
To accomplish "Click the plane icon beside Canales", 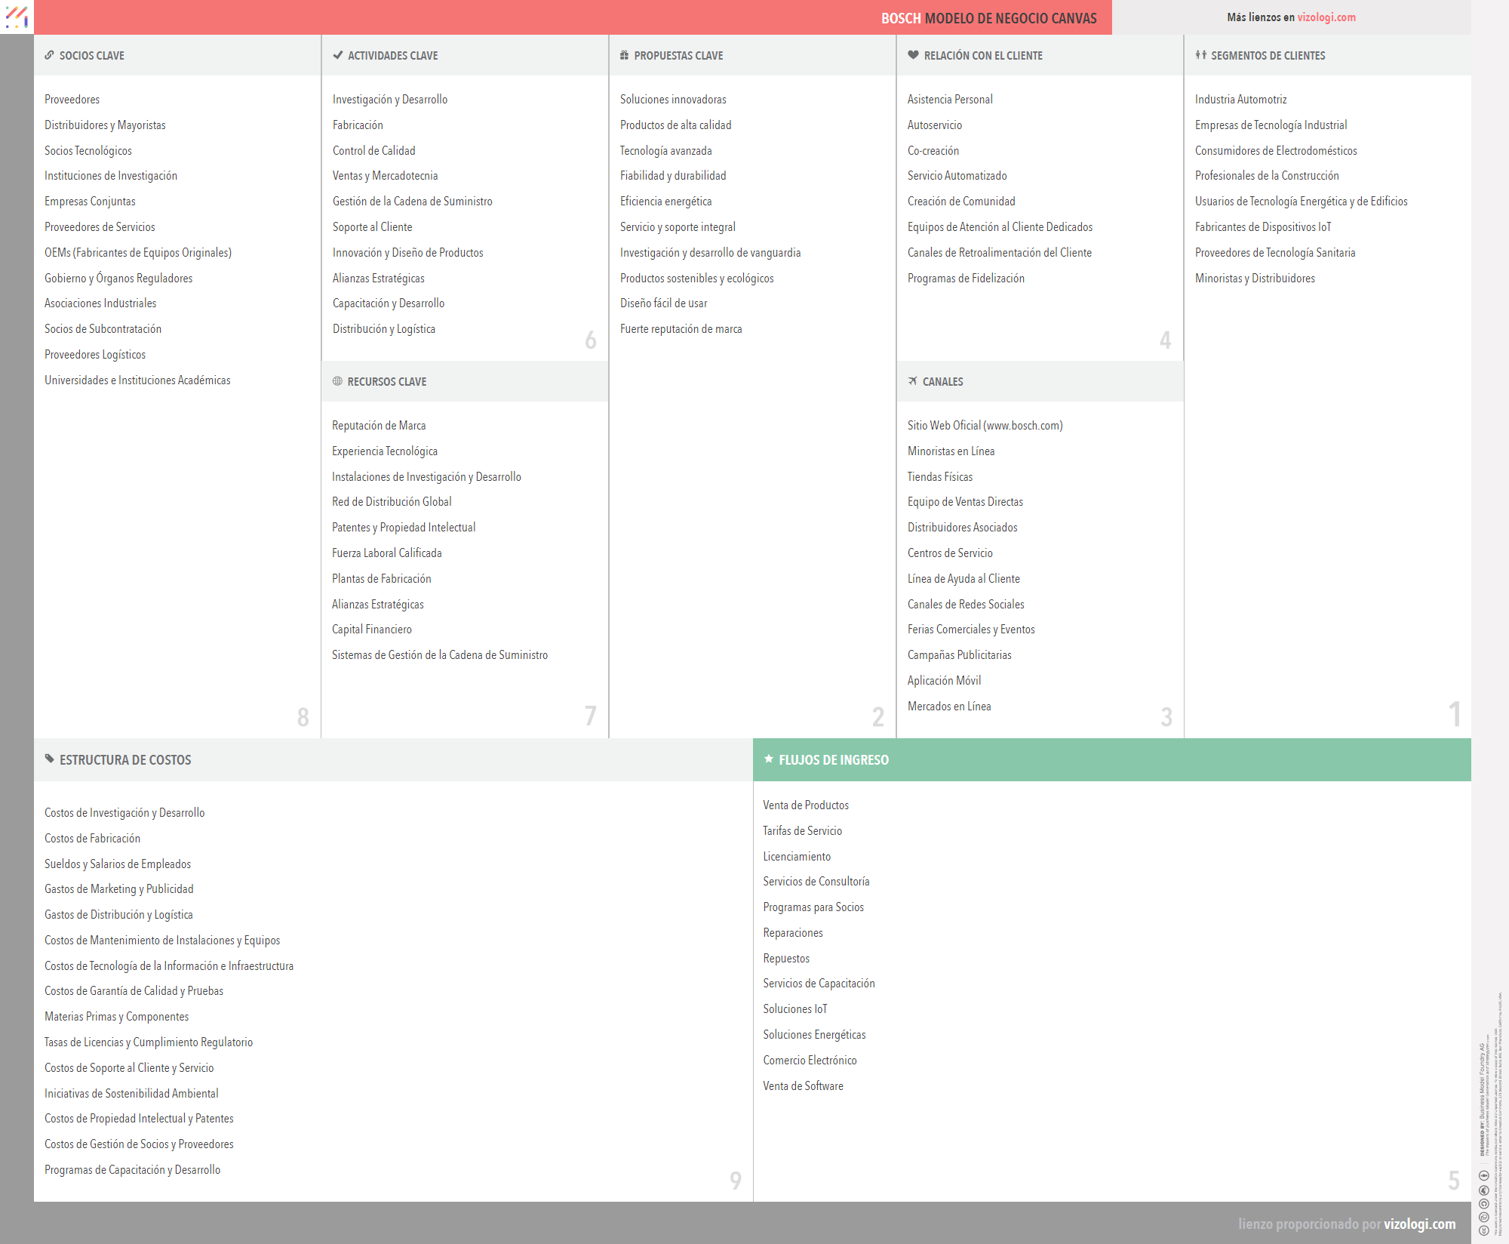I will point(913,381).
